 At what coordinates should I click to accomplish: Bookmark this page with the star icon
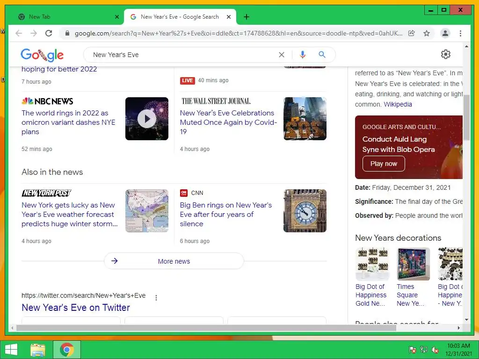coord(427,33)
